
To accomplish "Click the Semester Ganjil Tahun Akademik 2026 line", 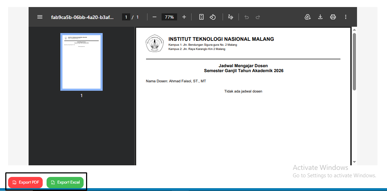I will pyautogui.click(x=244, y=71).
